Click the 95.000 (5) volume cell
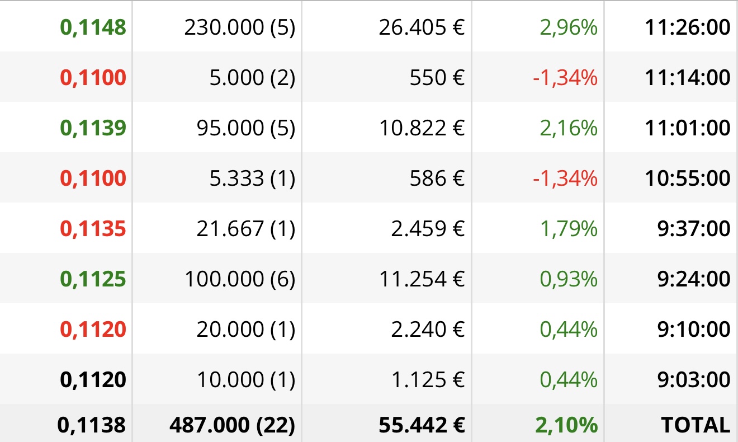738x442 pixels. pyautogui.click(x=246, y=128)
